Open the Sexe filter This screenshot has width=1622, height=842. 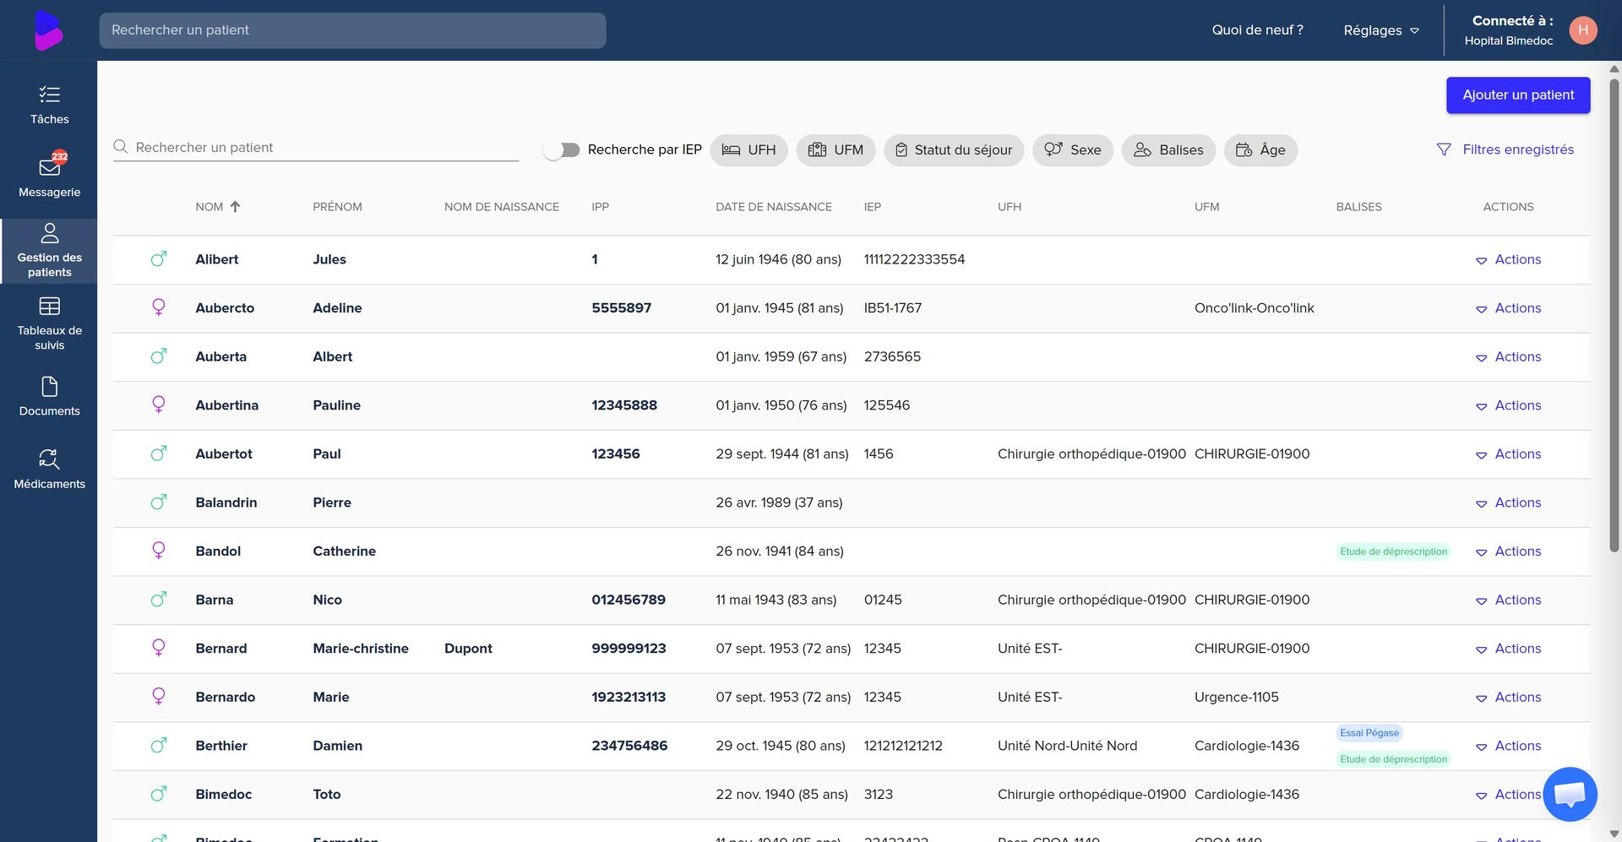[x=1073, y=149]
